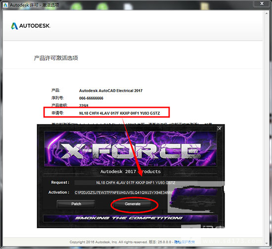Open the privacy policy link in footer
The image size is (272, 249).
coord(184,242)
